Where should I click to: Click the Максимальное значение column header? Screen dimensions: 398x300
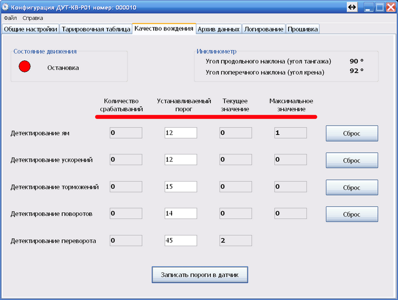pyautogui.click(x=291, y=105)
